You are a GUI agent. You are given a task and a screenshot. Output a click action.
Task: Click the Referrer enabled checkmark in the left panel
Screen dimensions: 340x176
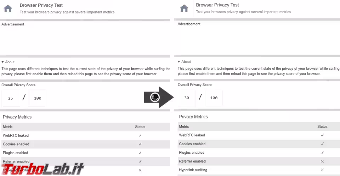[x=140, y=162]
